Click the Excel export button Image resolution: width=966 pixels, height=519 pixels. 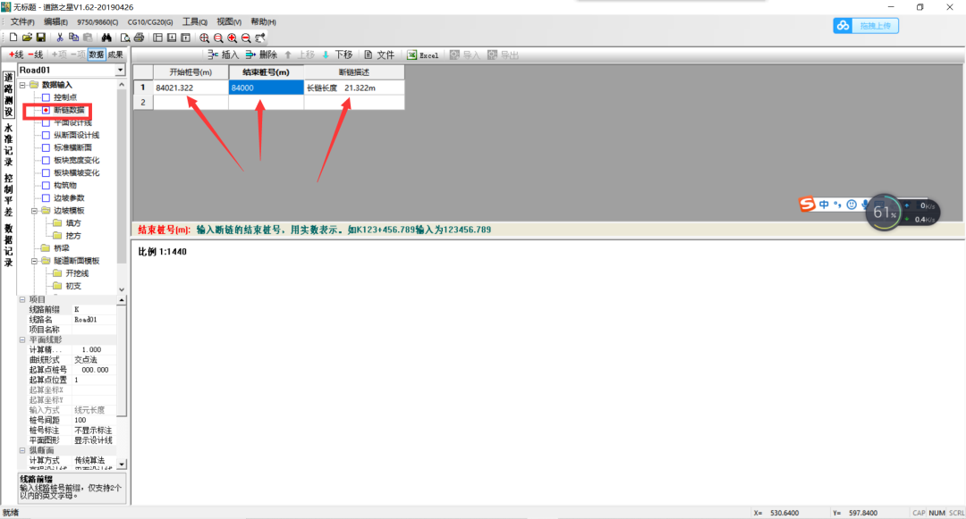point(422,54)
